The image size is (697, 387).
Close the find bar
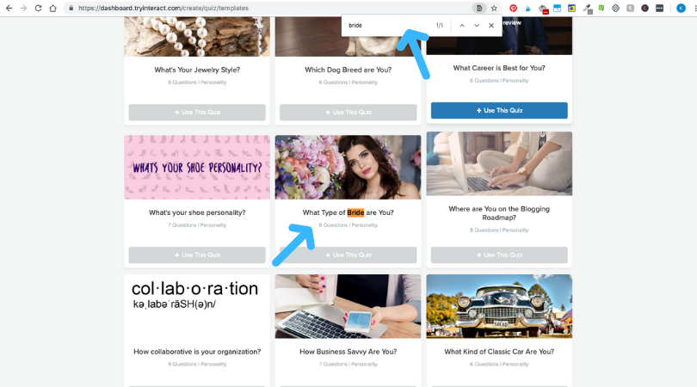click(491, 25)
